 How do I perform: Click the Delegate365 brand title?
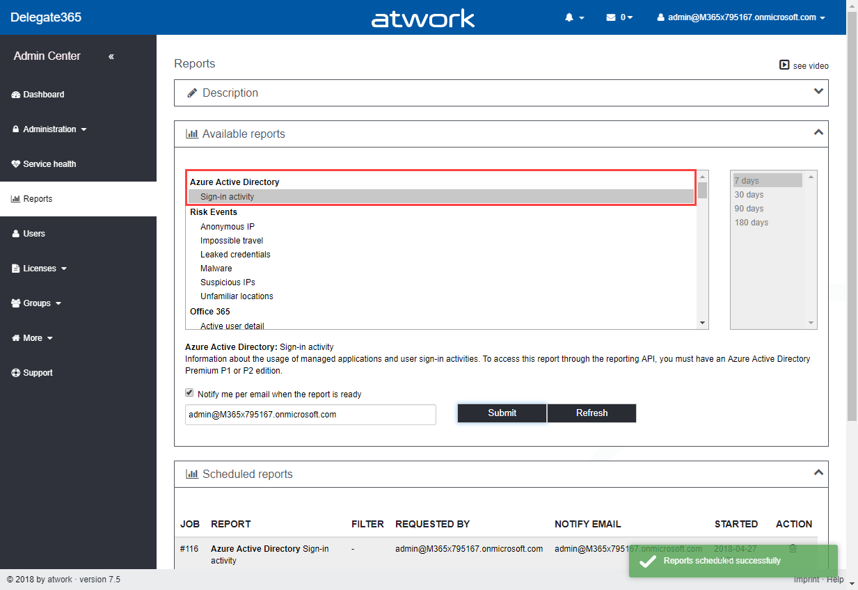click(46, 17)
